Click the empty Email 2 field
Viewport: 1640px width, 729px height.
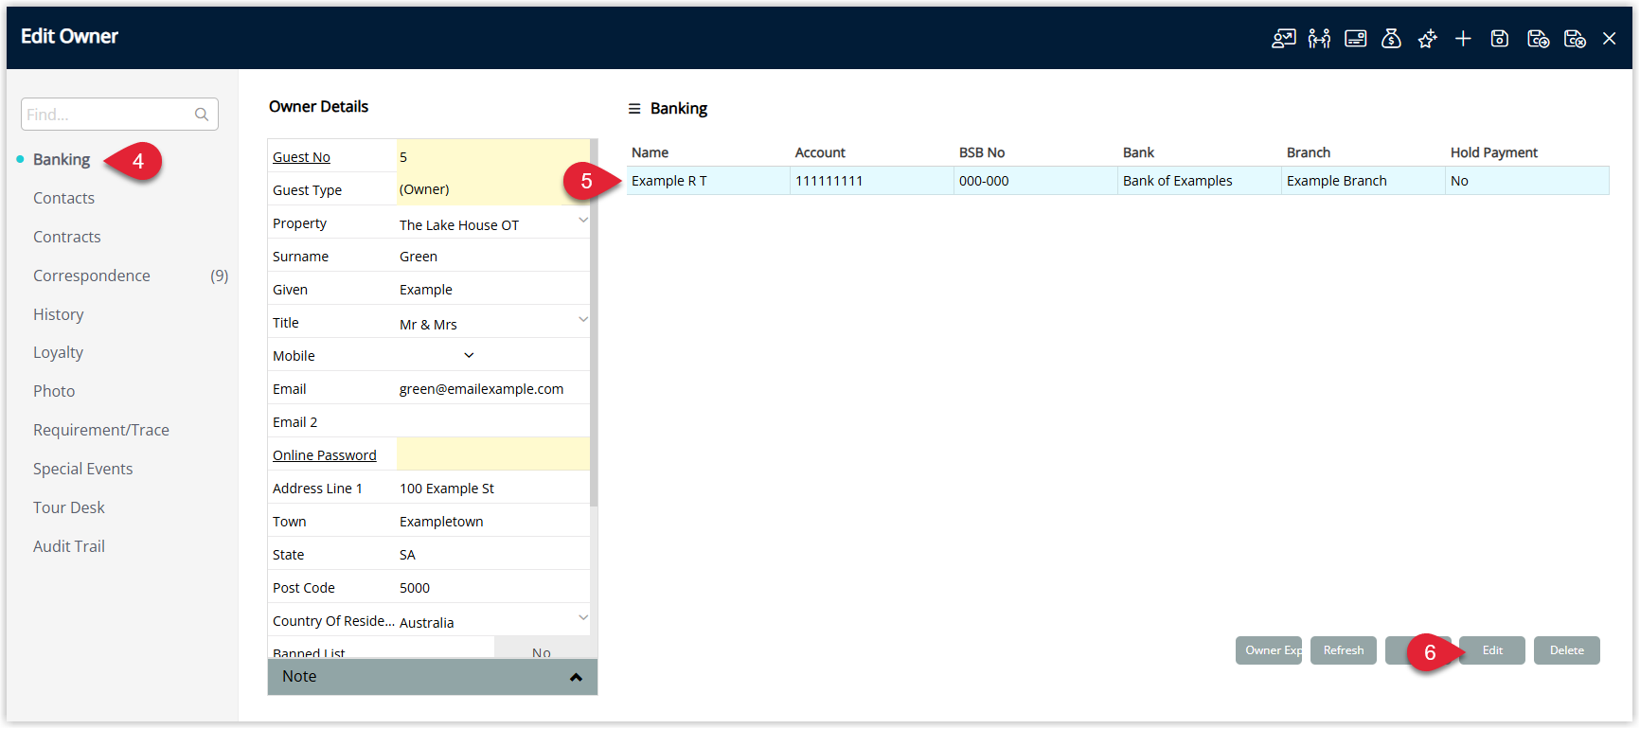click(x=492, y=422)
